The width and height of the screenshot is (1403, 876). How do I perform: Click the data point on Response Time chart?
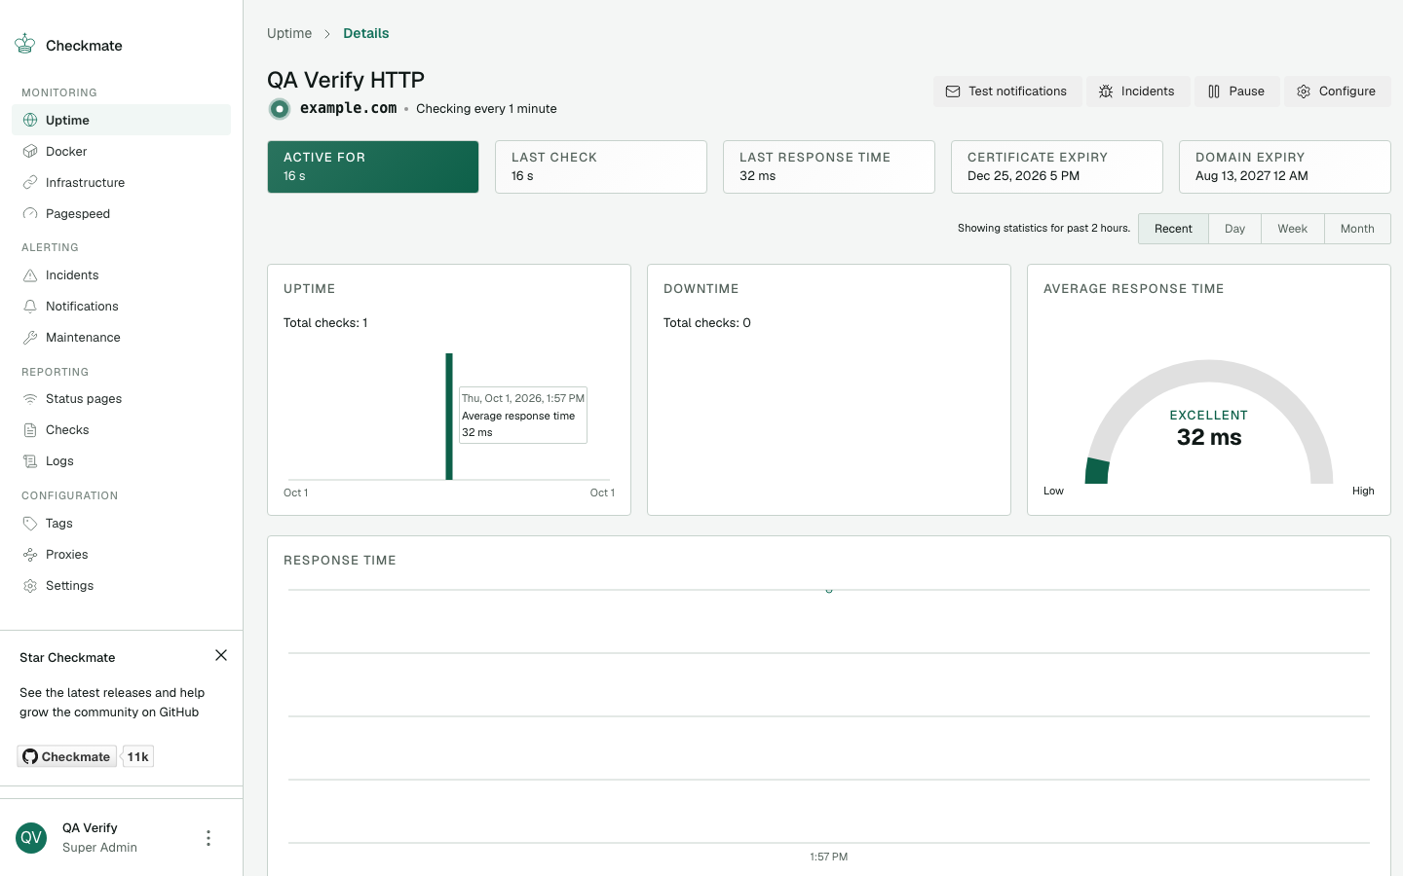point(829,589)
